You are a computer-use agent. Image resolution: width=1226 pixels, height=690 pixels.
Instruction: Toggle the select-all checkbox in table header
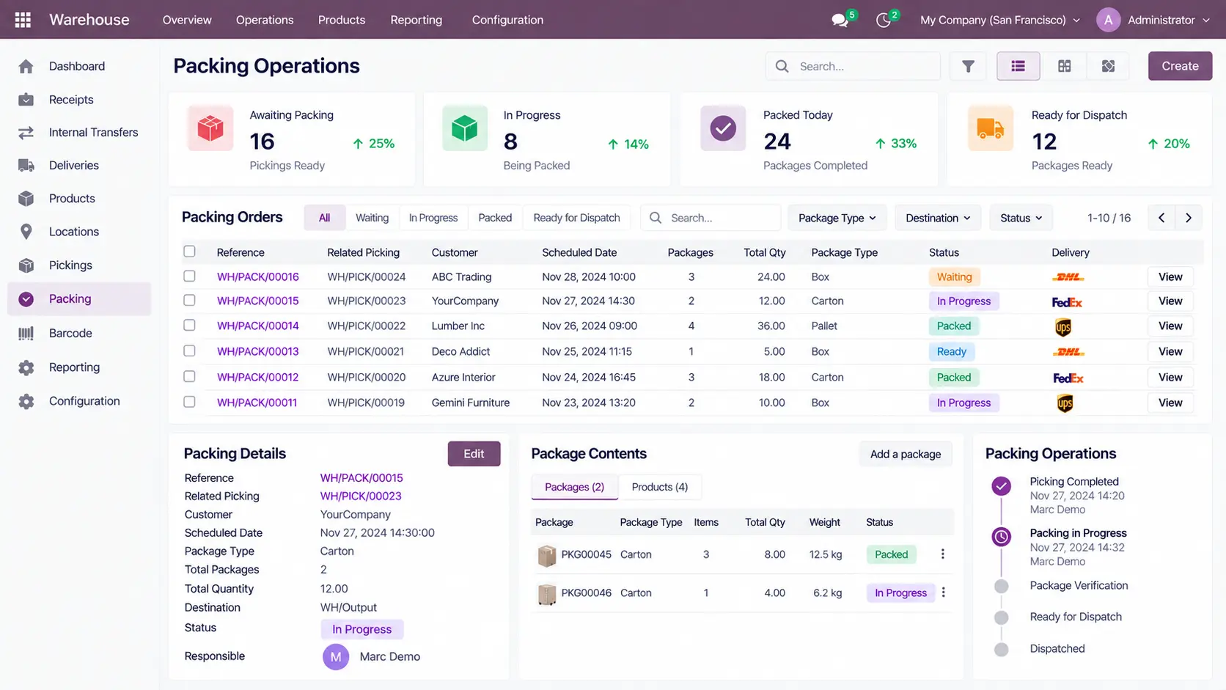point(189,252)
